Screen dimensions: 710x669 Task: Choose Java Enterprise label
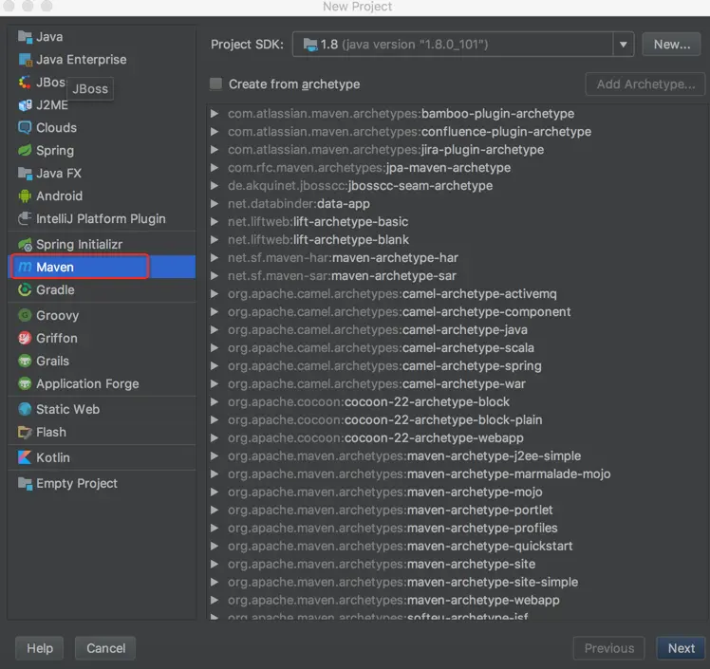(82, 59)
